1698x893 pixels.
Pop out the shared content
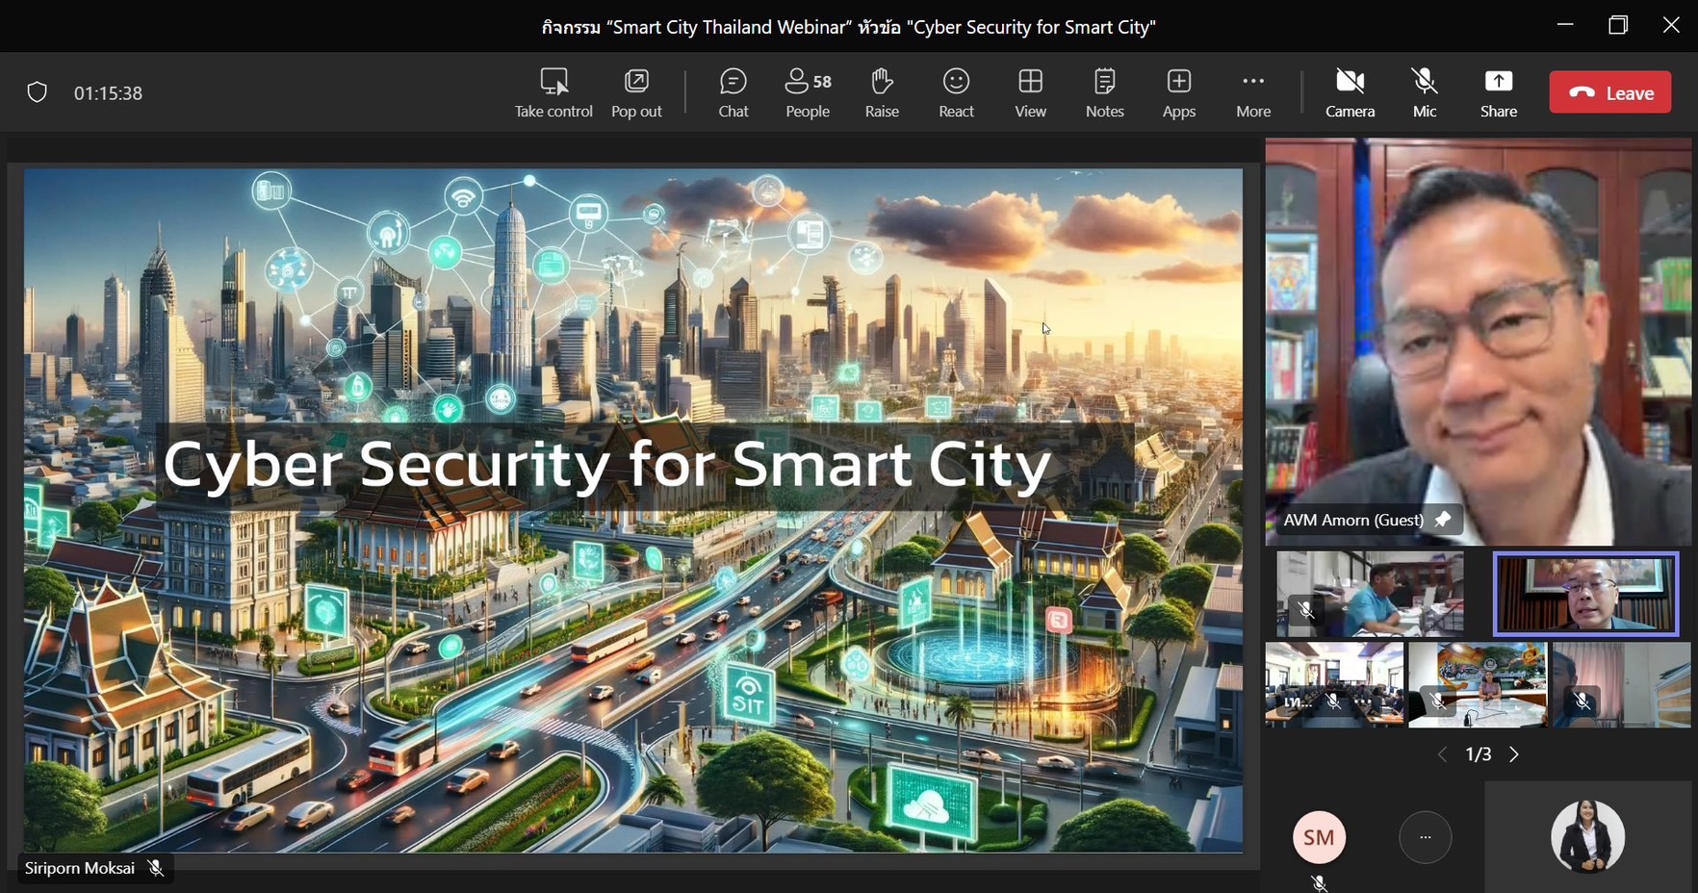coord(636,93)
